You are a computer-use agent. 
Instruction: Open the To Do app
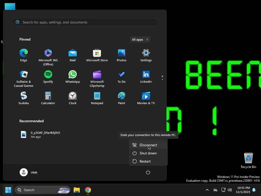point(122,77)
